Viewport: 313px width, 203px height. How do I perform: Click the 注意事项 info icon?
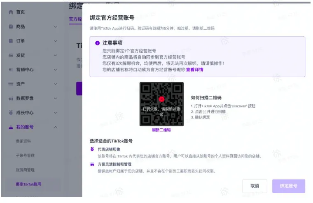97,43
